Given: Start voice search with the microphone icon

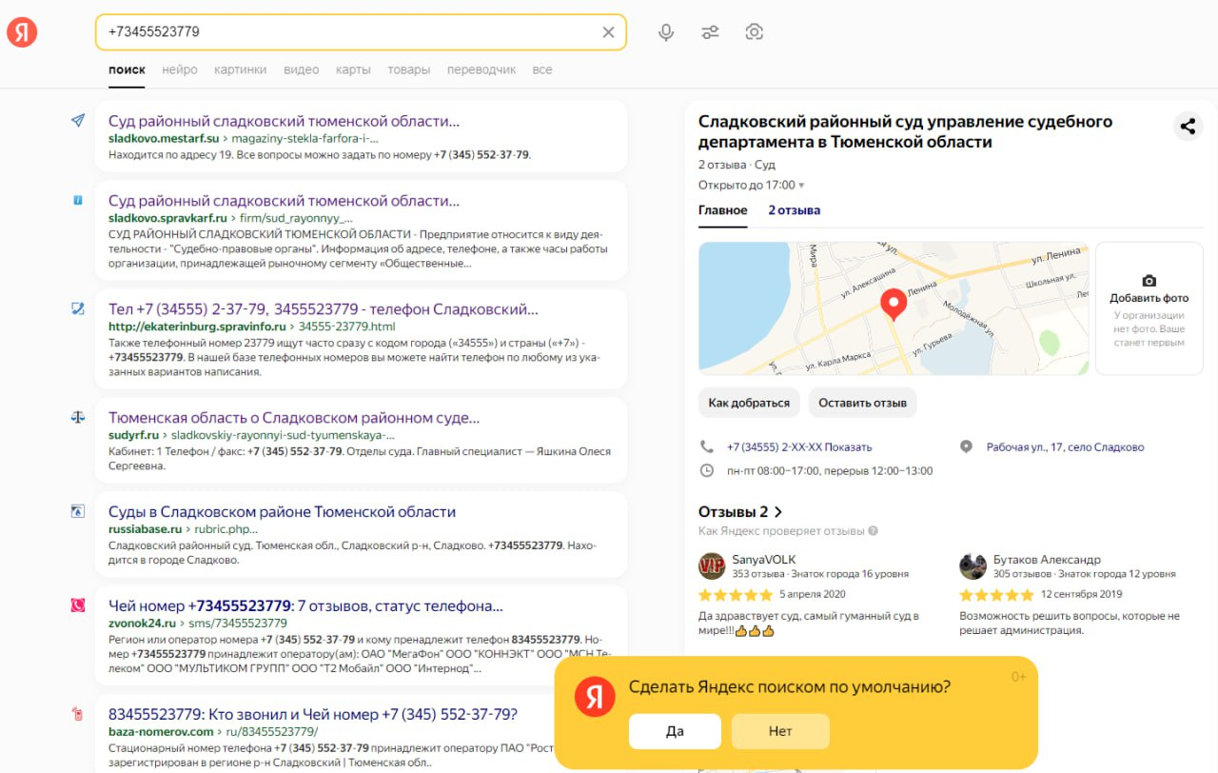Looking at the screenshot, I should click(666, 32).
